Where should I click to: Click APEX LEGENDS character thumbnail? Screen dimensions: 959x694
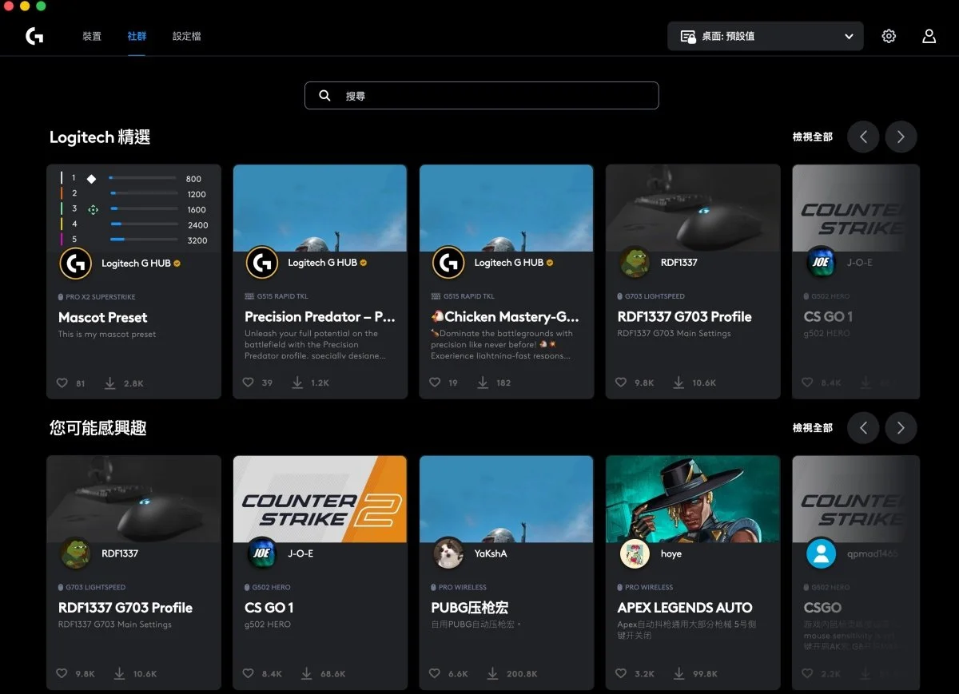[x=693, y=499]
